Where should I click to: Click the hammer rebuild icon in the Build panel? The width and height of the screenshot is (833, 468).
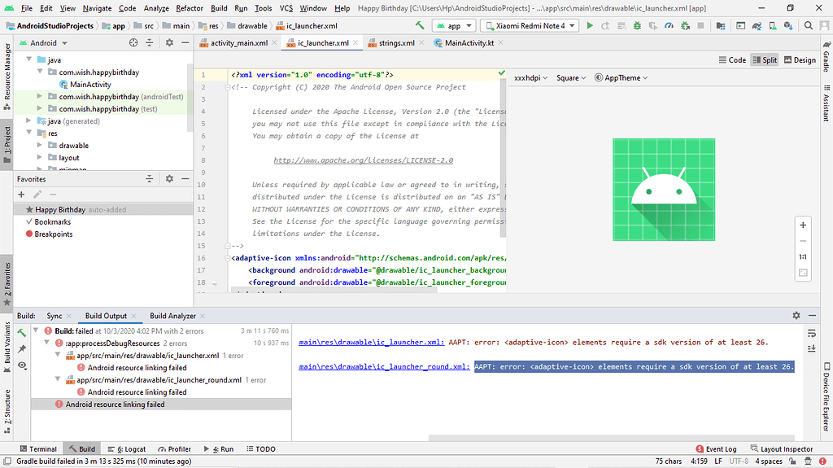23,332
